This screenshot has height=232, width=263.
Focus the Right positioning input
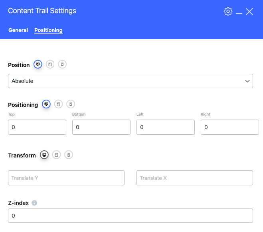coord(230,127)
